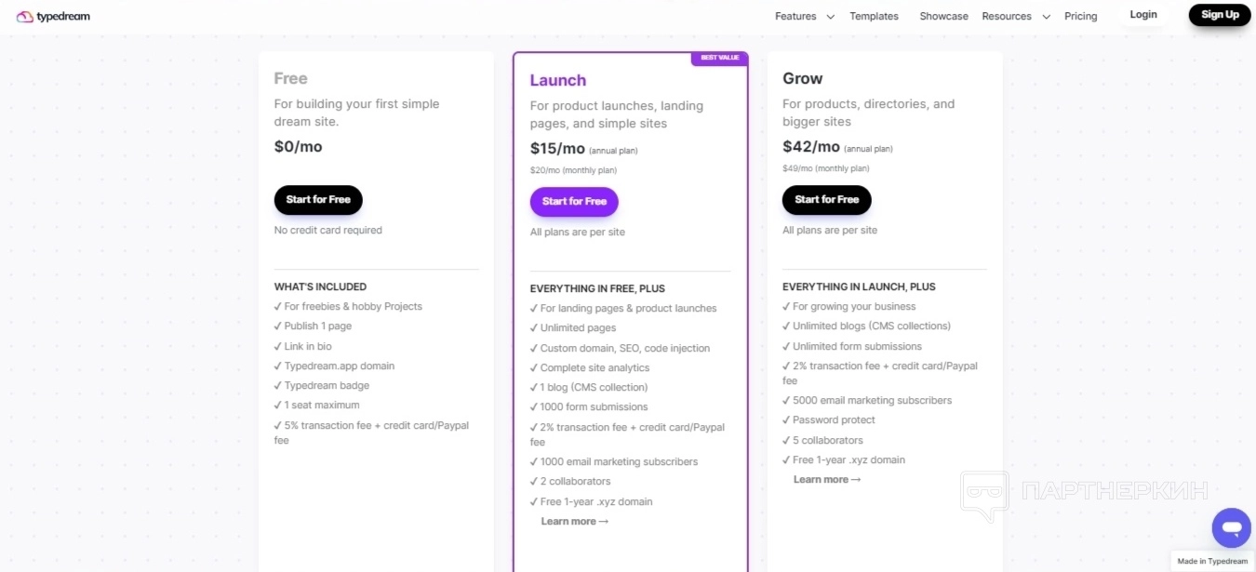Image resolution: width=1256 pixels, height=572 pixels.
Task: Click the purple Launch plan Start button
Action: click(574, 202)
